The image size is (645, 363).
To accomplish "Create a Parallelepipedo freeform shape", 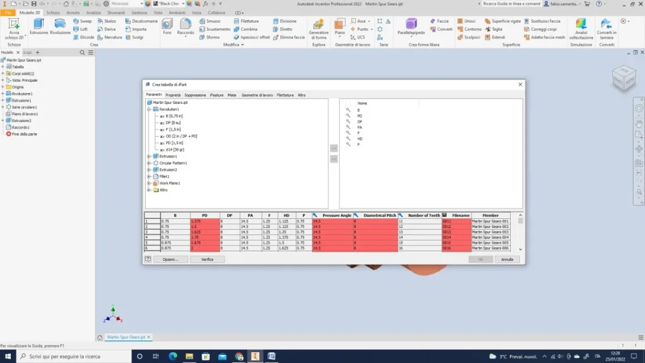I will click(411, 27).
